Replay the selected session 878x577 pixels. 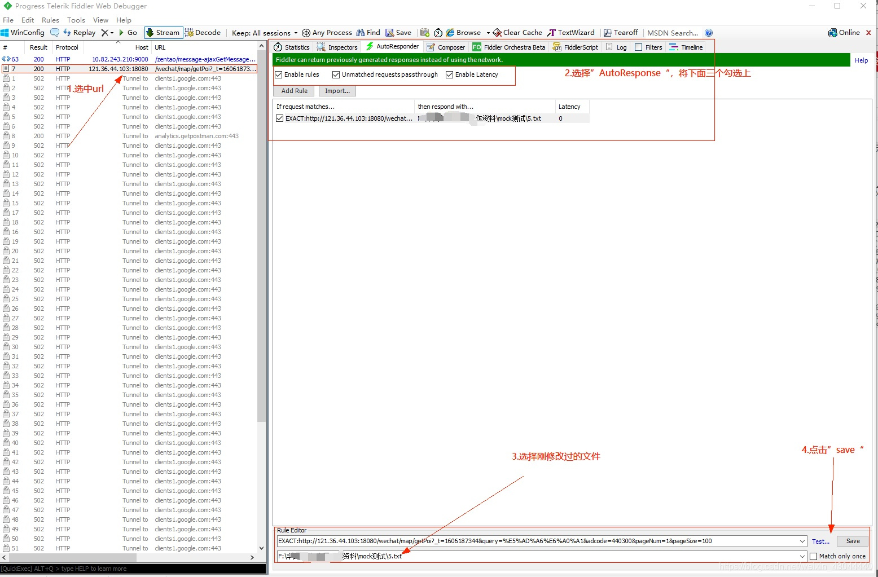(x=80, y=33)
